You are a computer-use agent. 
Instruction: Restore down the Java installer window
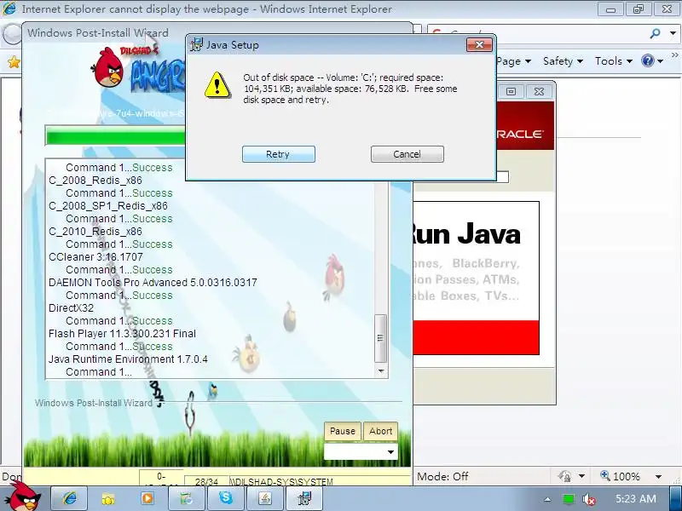coord(511,91)
